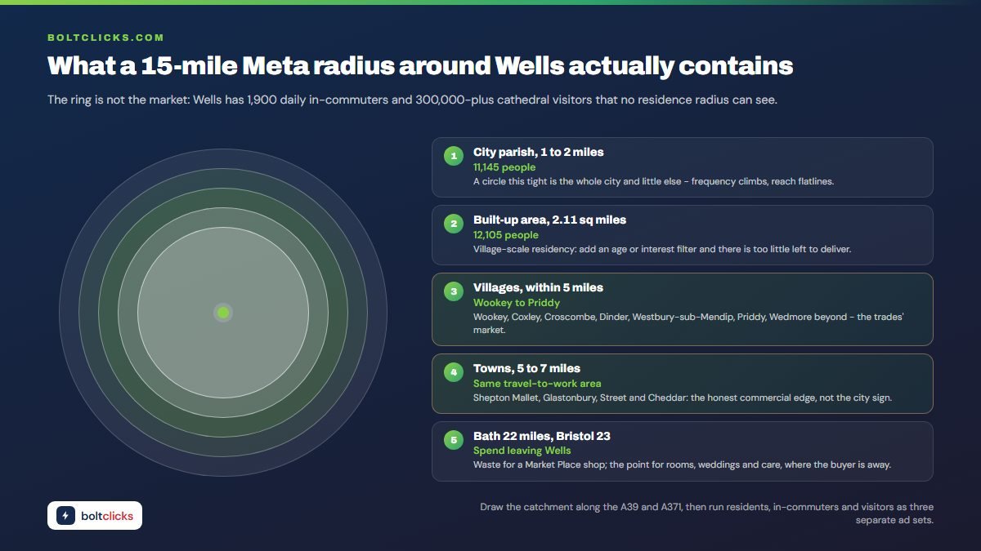Viewport: 981px width, 551px height.
Task: Click 'Same travel-to-work area' text
Action: pos(537,384)
